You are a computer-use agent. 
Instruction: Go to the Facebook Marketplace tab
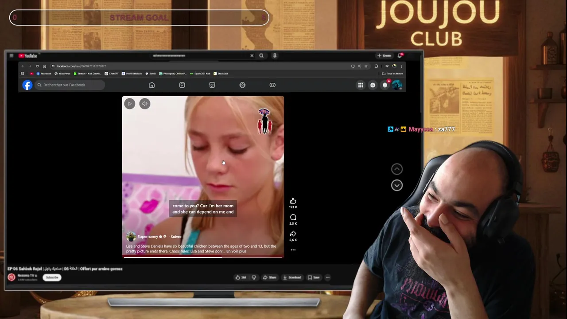coord(212,85)
